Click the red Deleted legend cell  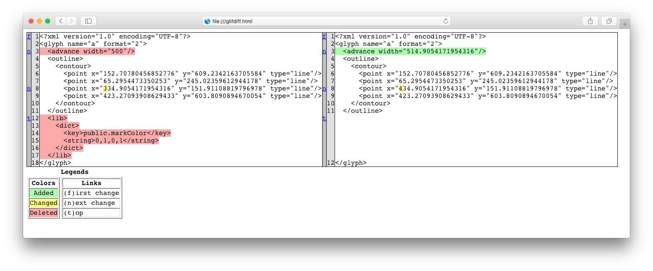point(43,213)
